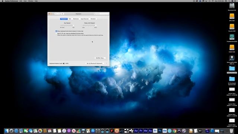Click the Modifier Keys button
The image size is (238, 134).
point(100,58)
